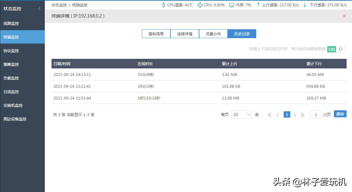This screenshot has width=352, height=192.
Task: Click the 共 3 条 record count text
Action: click(59, 115)
